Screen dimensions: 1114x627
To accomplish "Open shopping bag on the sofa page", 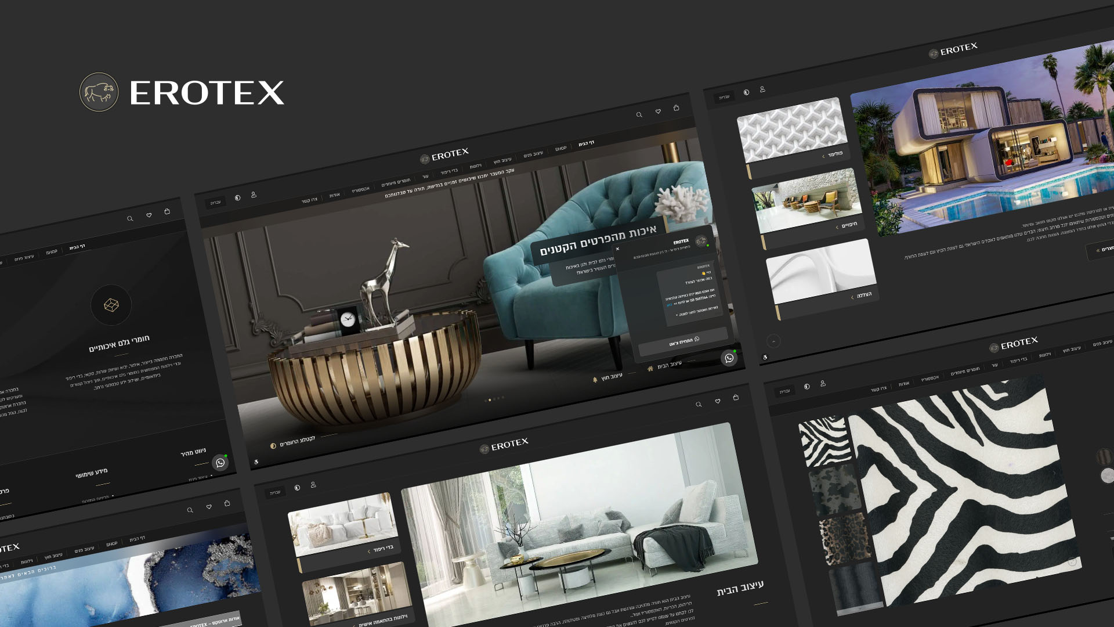I will click(x=736, y=398).
